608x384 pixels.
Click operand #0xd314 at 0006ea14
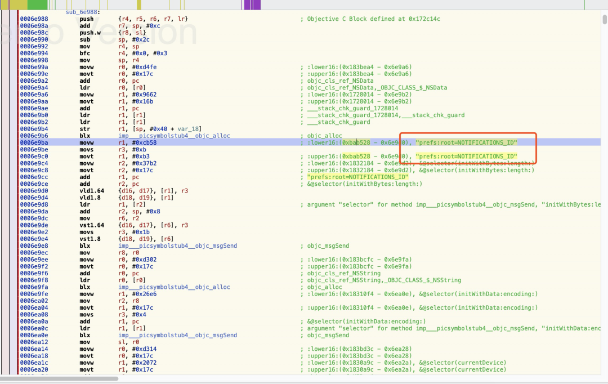tap(144, 349)
